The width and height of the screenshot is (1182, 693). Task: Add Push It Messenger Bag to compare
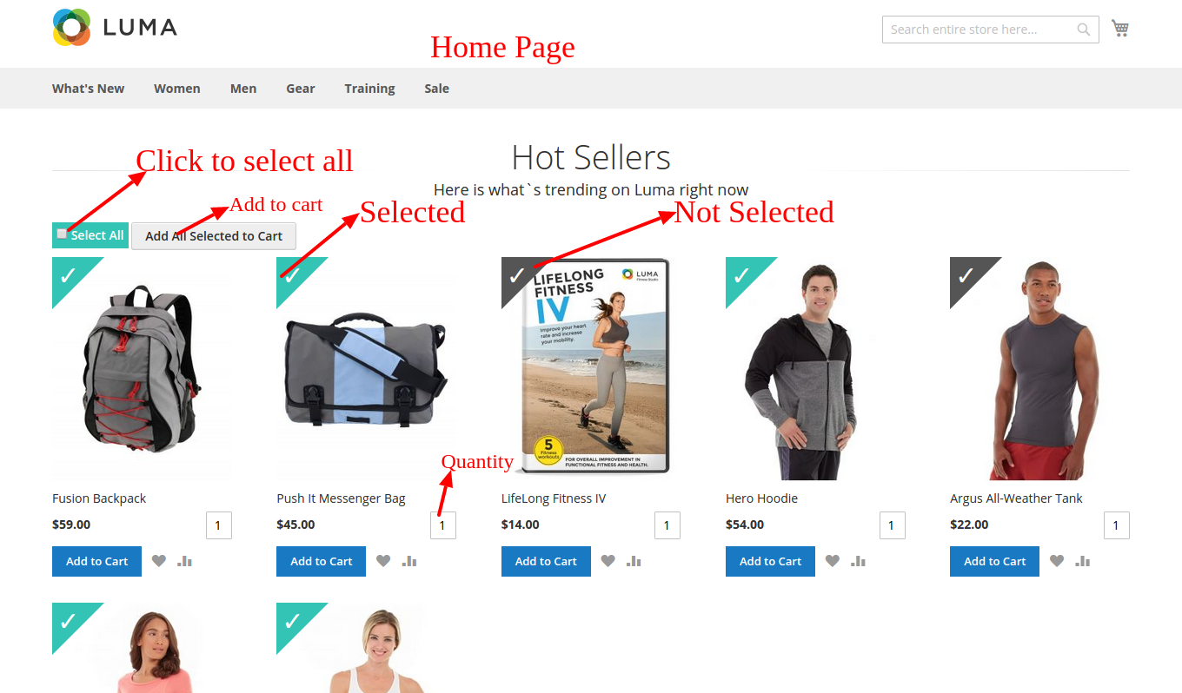409,561
